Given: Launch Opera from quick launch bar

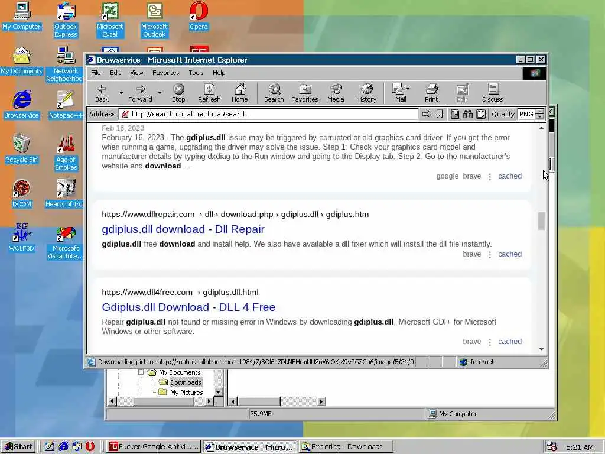Looking at the screenshot, I should click(90, 447).
